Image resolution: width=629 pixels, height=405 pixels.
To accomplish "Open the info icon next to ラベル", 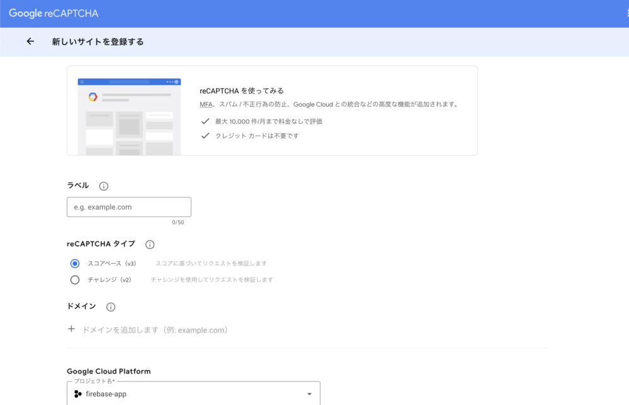I will point(103,186).
